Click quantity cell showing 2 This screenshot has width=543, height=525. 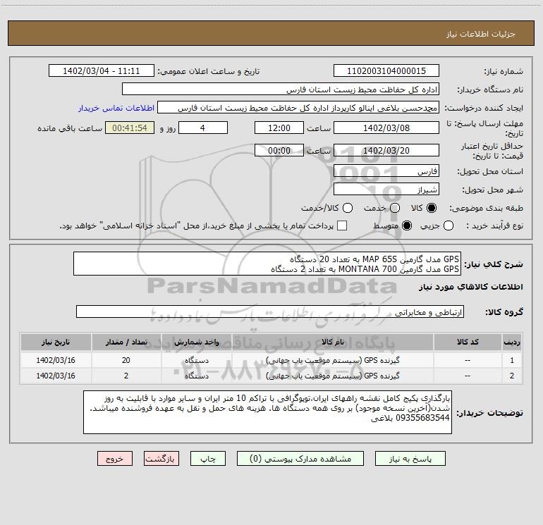[126, 376]
